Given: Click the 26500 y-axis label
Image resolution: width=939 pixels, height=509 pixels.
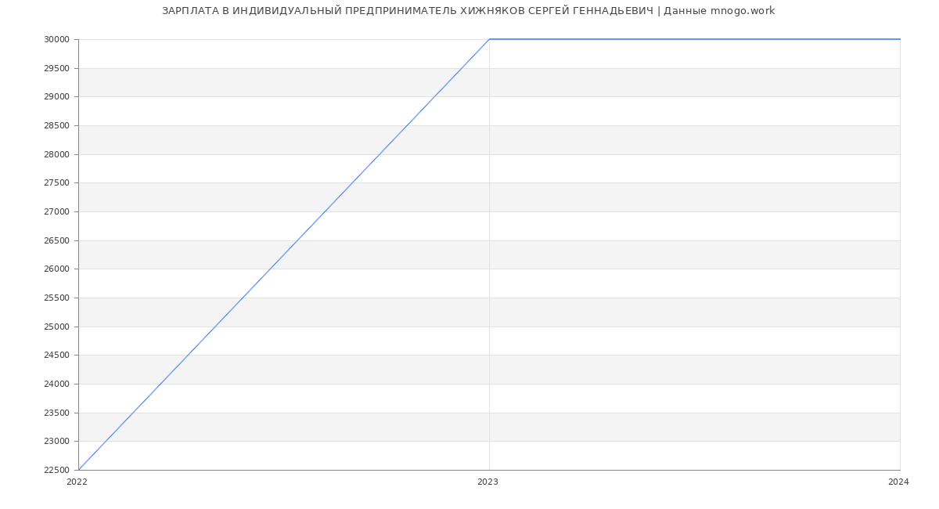Looking at the screenshot, I should (57, 240).
